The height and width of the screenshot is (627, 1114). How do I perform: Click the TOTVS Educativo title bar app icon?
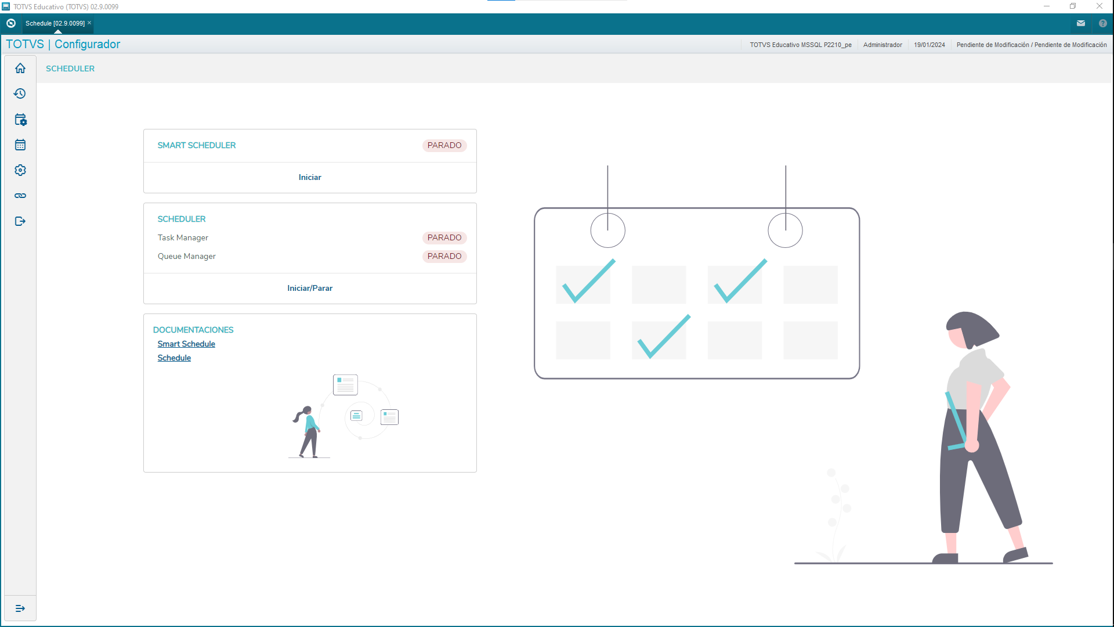6,6
